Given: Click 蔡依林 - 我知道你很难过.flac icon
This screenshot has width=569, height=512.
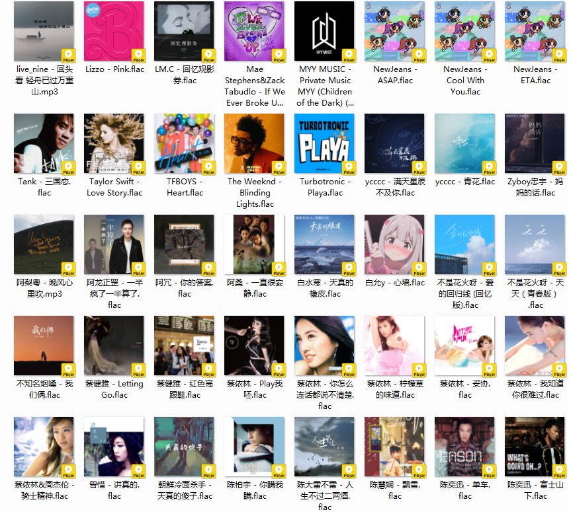Looking at the screenshot, I should [535, 346].
